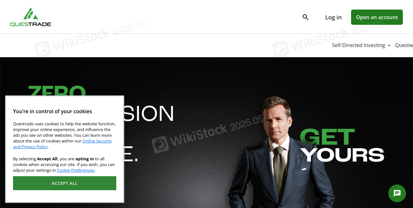Click the opting in bold text
Screen dimensions: 413x208
(85, 159)
